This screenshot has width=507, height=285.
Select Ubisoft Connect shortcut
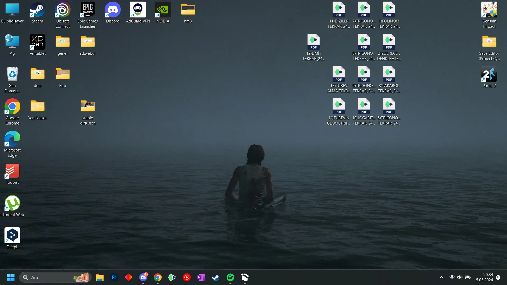point(63,15)
